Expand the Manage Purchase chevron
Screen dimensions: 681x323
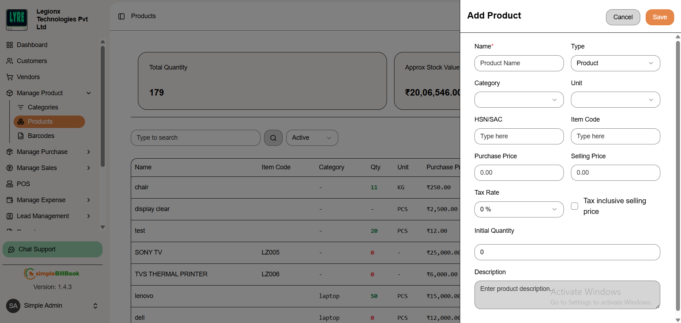pyautogui.click(x=89, y=152)
